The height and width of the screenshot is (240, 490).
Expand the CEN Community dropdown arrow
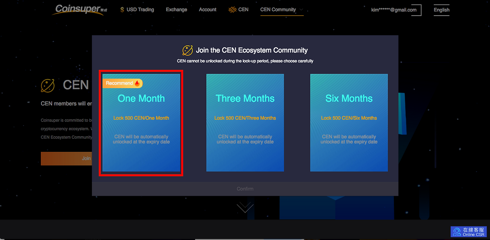[301, 10]
